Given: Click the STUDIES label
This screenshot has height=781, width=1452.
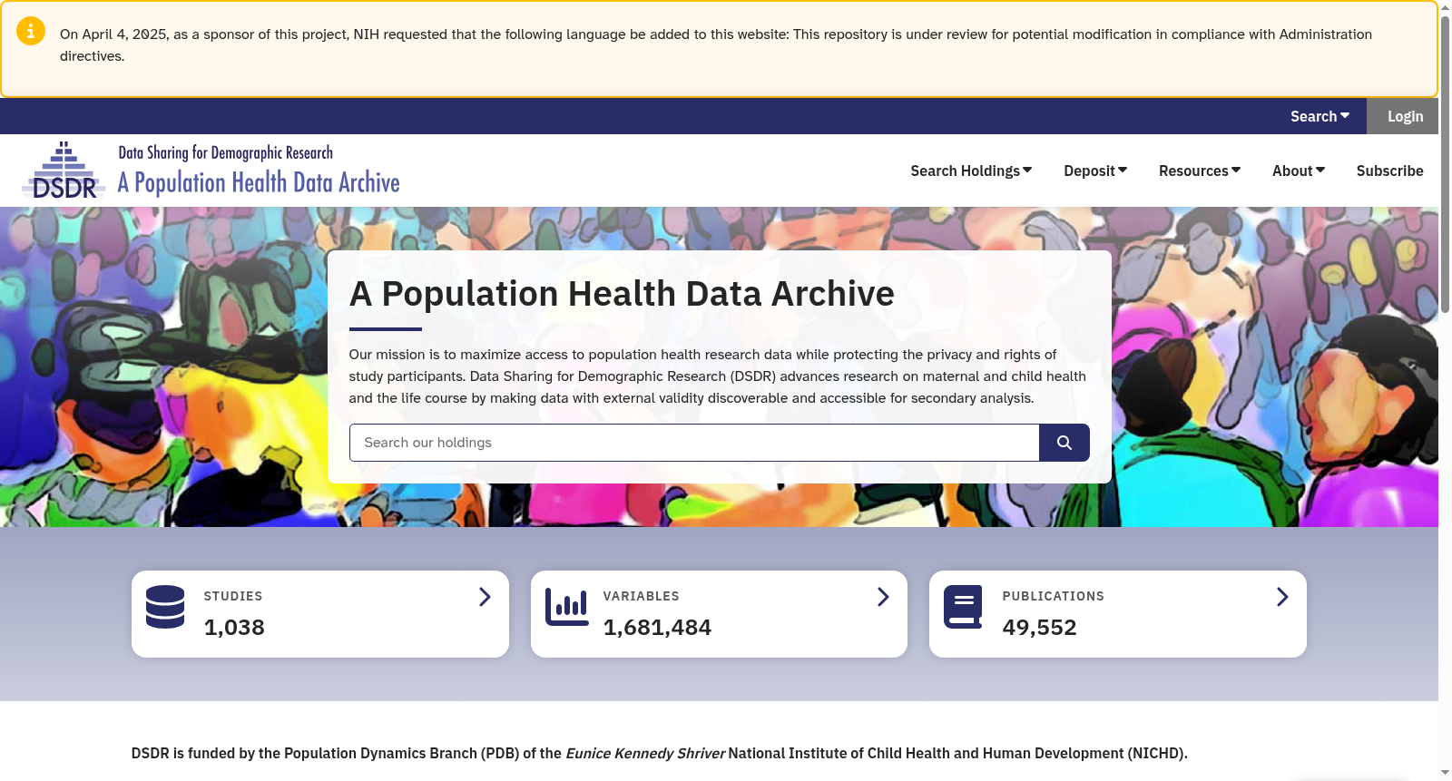Looking at the screenshot, I should [x=233, y=596].
